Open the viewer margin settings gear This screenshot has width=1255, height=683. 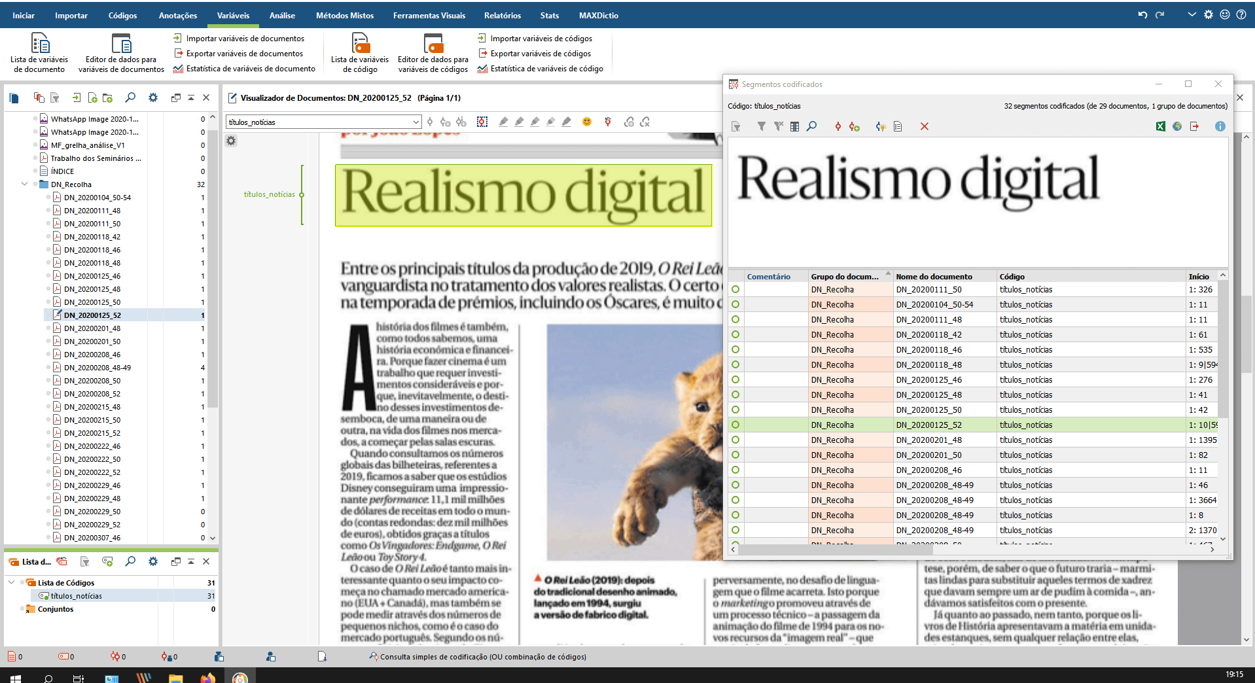231,141
